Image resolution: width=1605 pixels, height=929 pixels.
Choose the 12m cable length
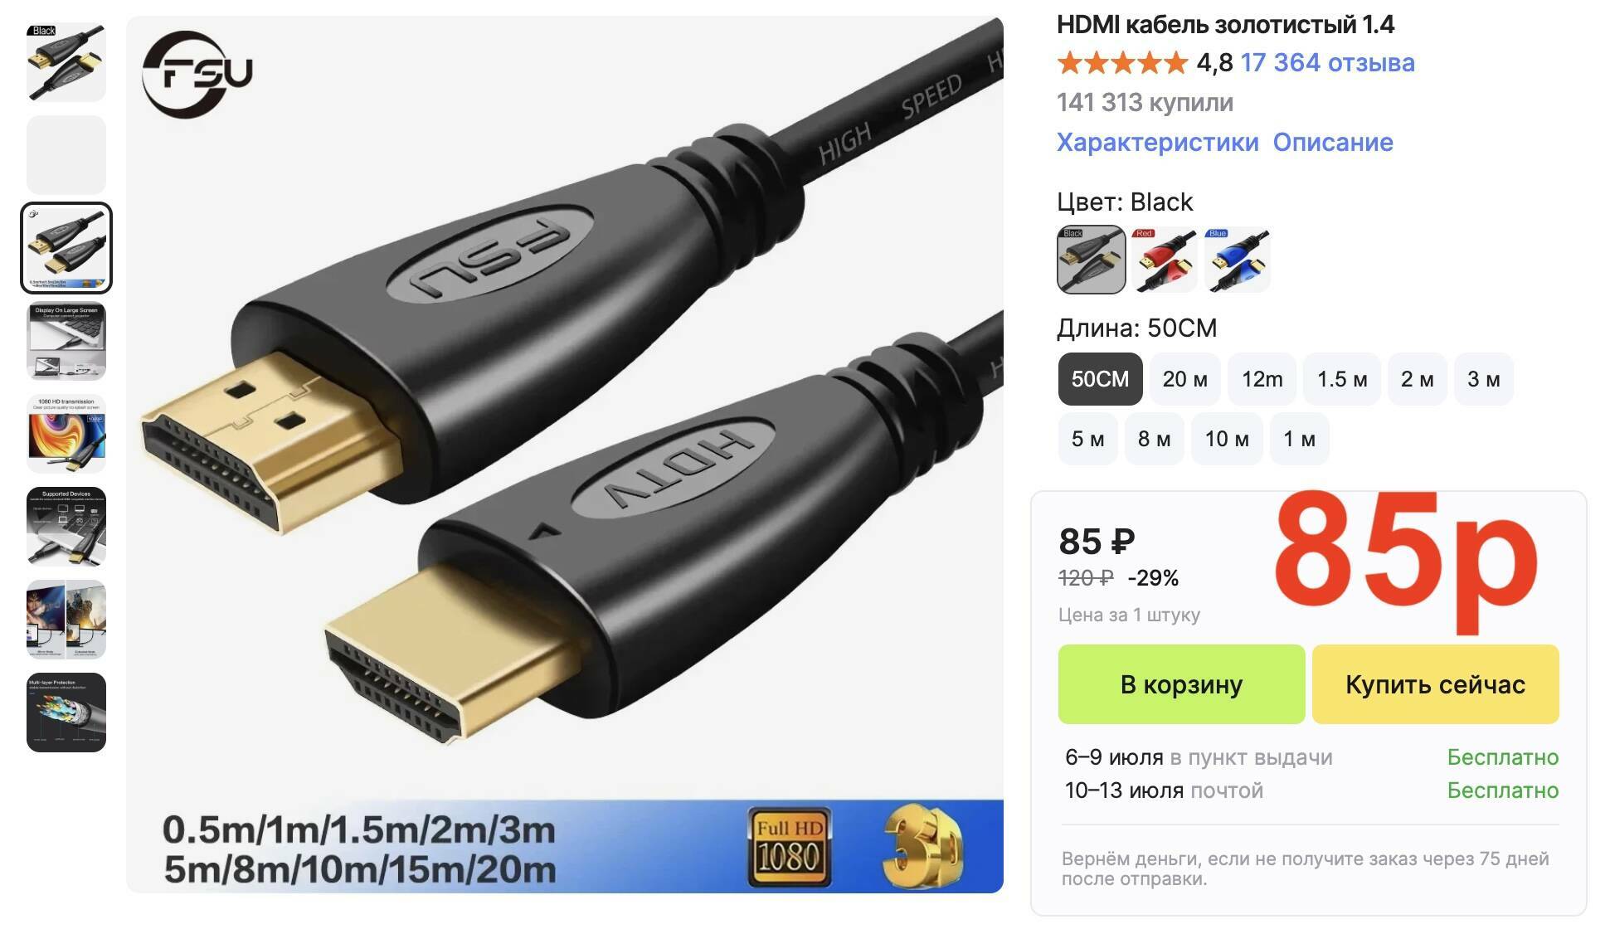point(1262,379)
